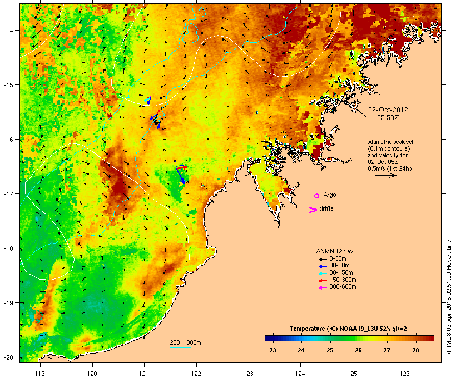Click the latitude axis label -20

tap(8, 357)
